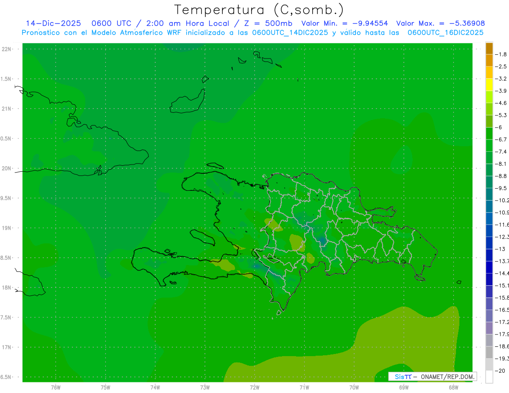Click the 68W longitude axis label

(453, 387)
